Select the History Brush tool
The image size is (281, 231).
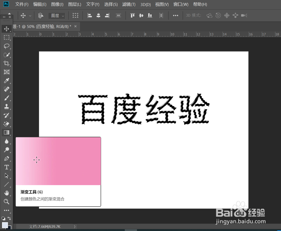tap(7, 115)
